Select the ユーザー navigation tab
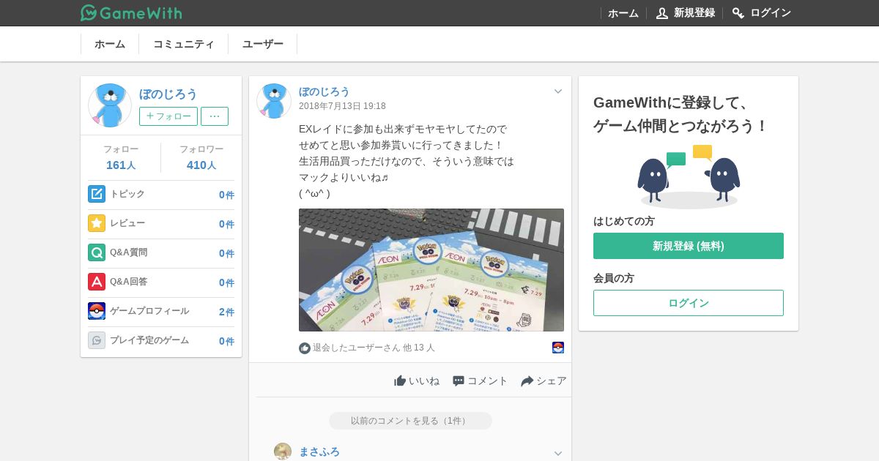 [x=263, y=44]
